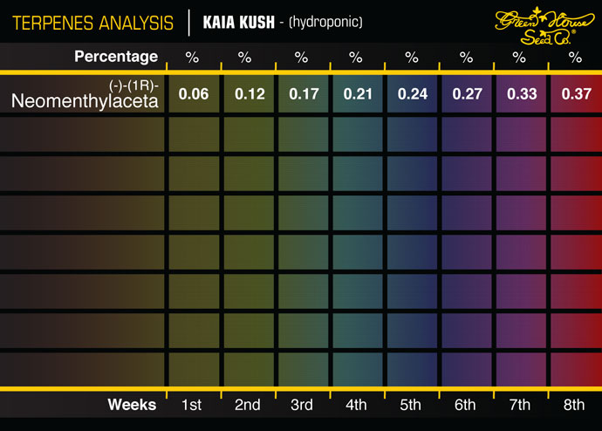Select the Weeks row header
The image size is (602, 431).
132,404
